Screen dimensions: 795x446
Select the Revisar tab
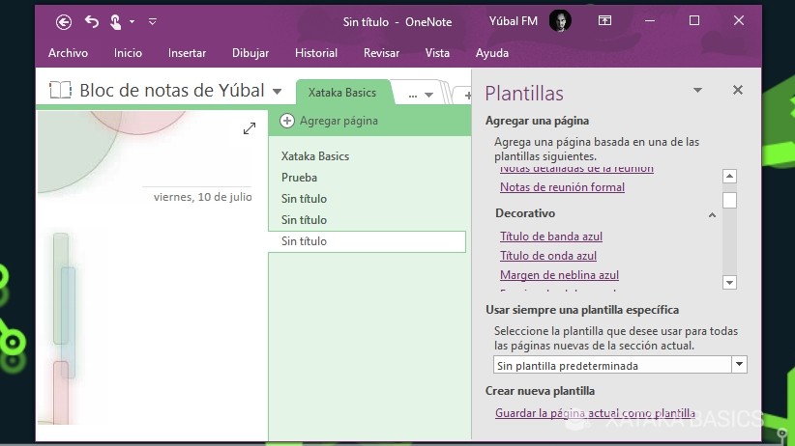click(381, 53)
